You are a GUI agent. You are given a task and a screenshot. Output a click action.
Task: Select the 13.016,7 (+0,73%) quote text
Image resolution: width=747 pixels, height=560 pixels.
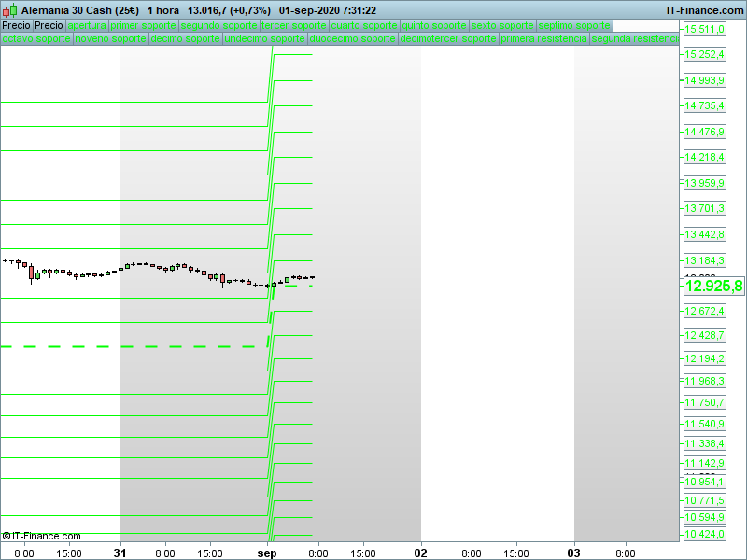(x=229, y=10)
